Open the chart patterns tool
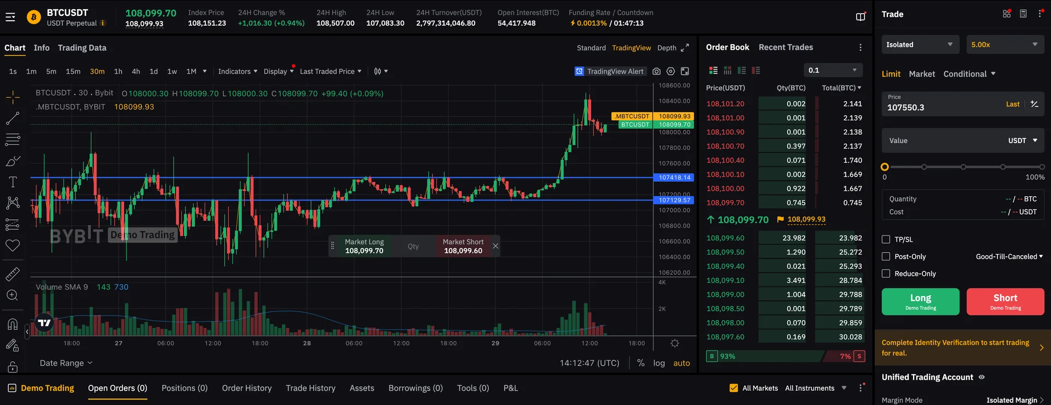The width and height of the screenshot is (1051, 405). pos(13,203)
